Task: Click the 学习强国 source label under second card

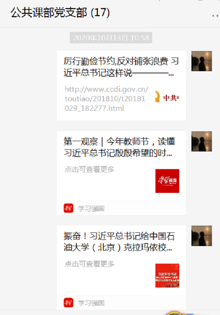Action: click(91, 209)
